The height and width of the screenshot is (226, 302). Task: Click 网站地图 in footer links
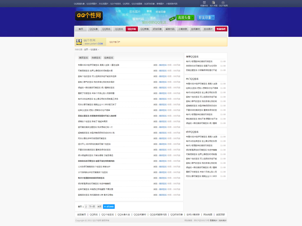coord(208,214)
